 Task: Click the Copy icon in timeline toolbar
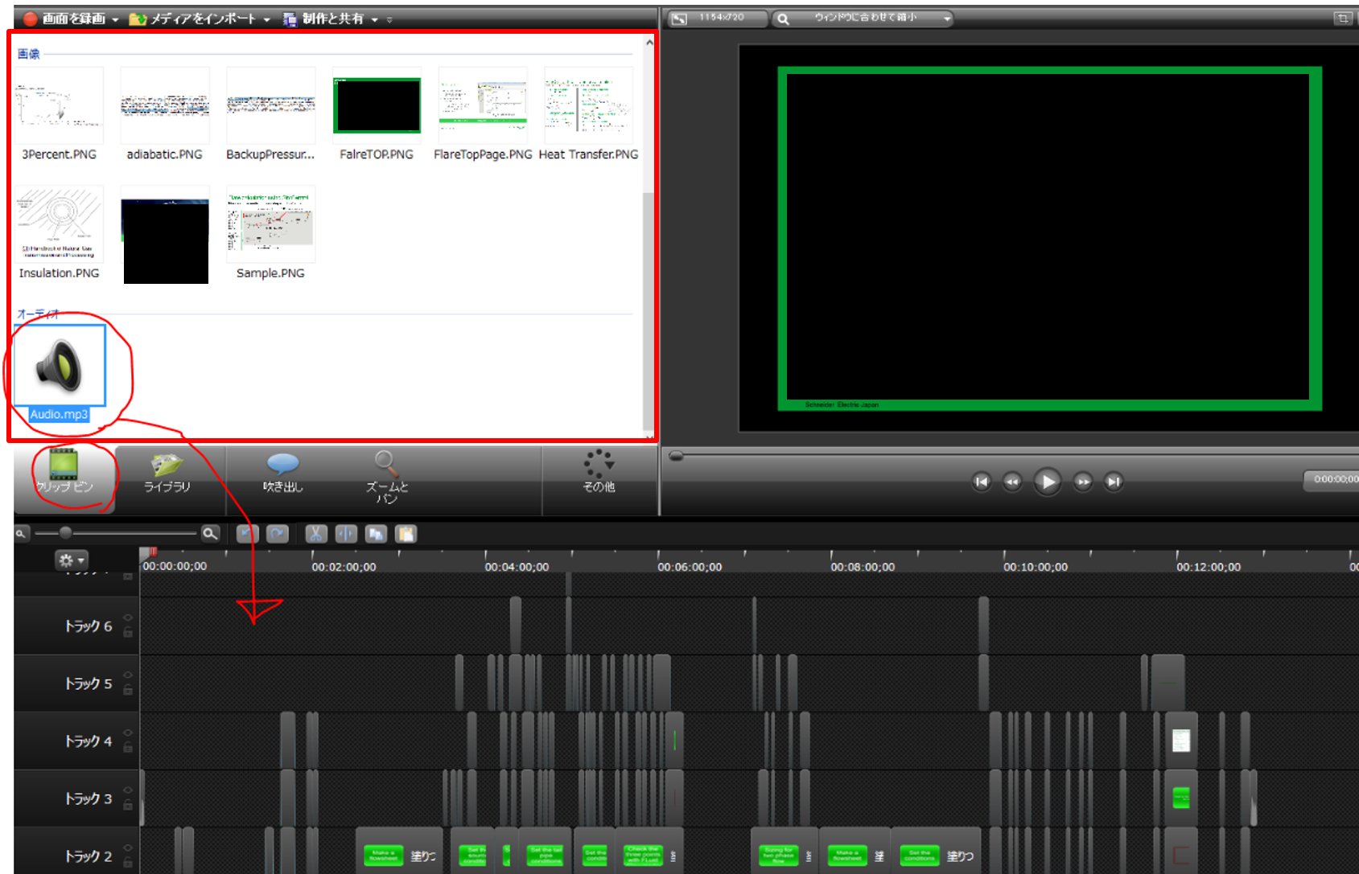376,534
